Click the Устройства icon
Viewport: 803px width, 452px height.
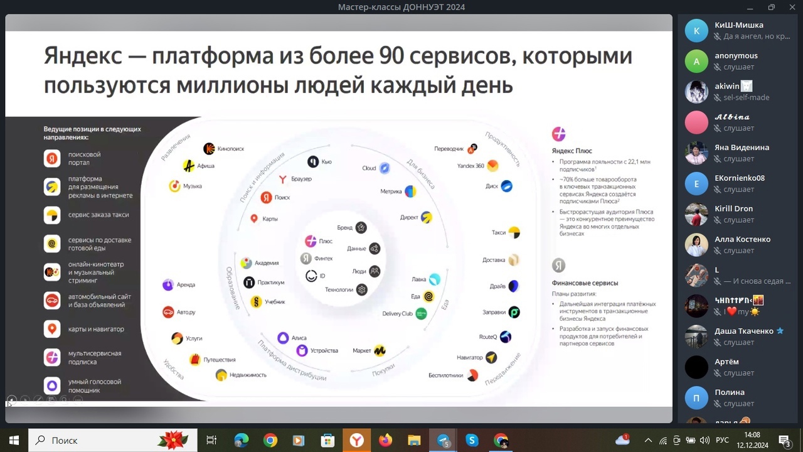[302, 350]
